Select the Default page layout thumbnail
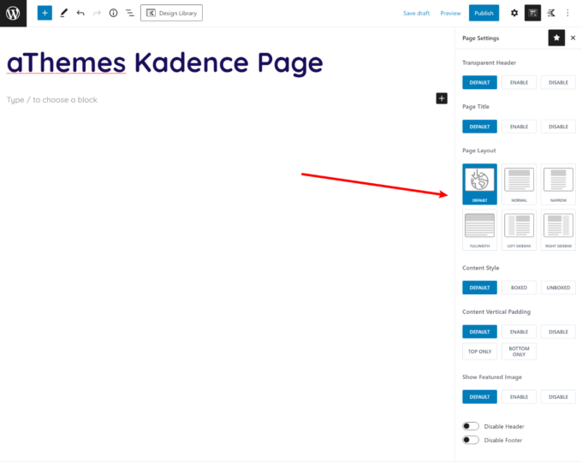 (479, 184)
